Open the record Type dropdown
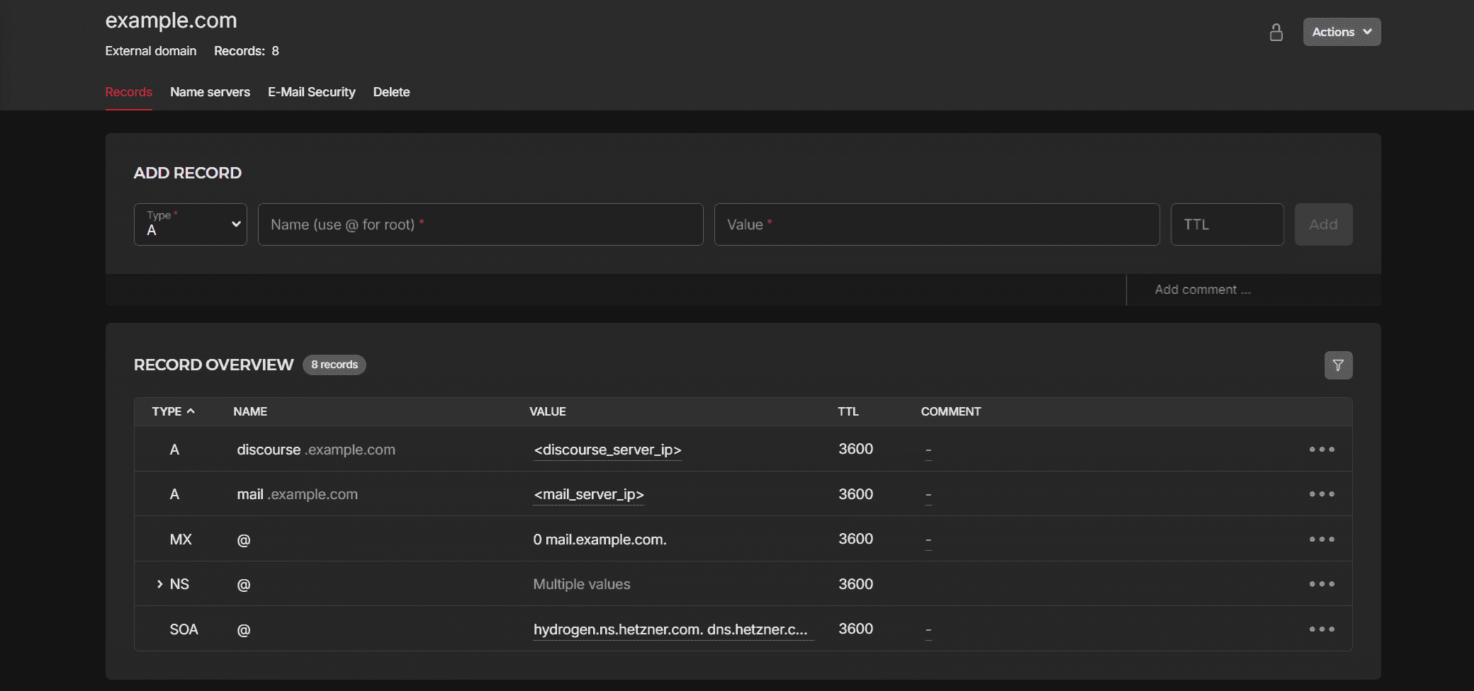1474x691 pixels. coord(191,224)
